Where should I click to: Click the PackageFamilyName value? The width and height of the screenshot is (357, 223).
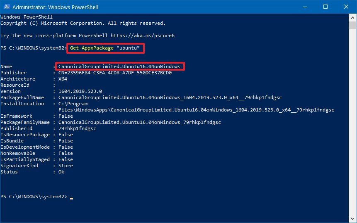coord(140,122)
